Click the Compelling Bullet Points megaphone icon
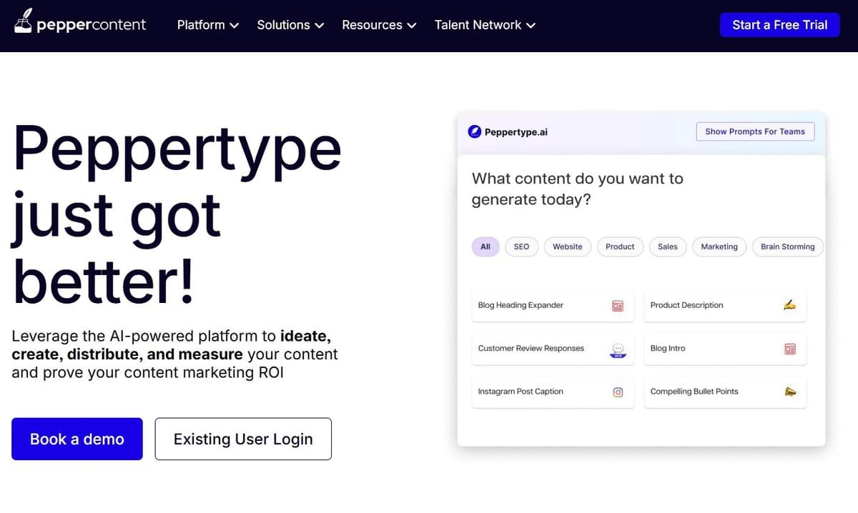The image size is (858, 513). tap(790, 392)
